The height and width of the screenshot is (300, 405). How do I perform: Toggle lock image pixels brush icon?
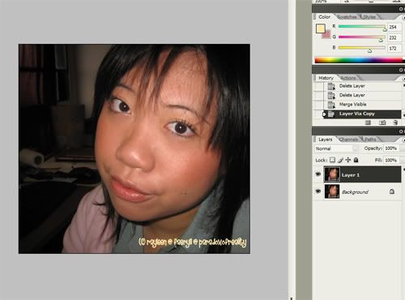tap(340, 160)
